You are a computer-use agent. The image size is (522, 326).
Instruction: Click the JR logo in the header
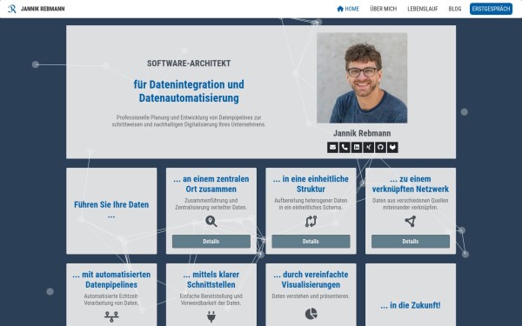pyautogui.click(x=11, y=9)
